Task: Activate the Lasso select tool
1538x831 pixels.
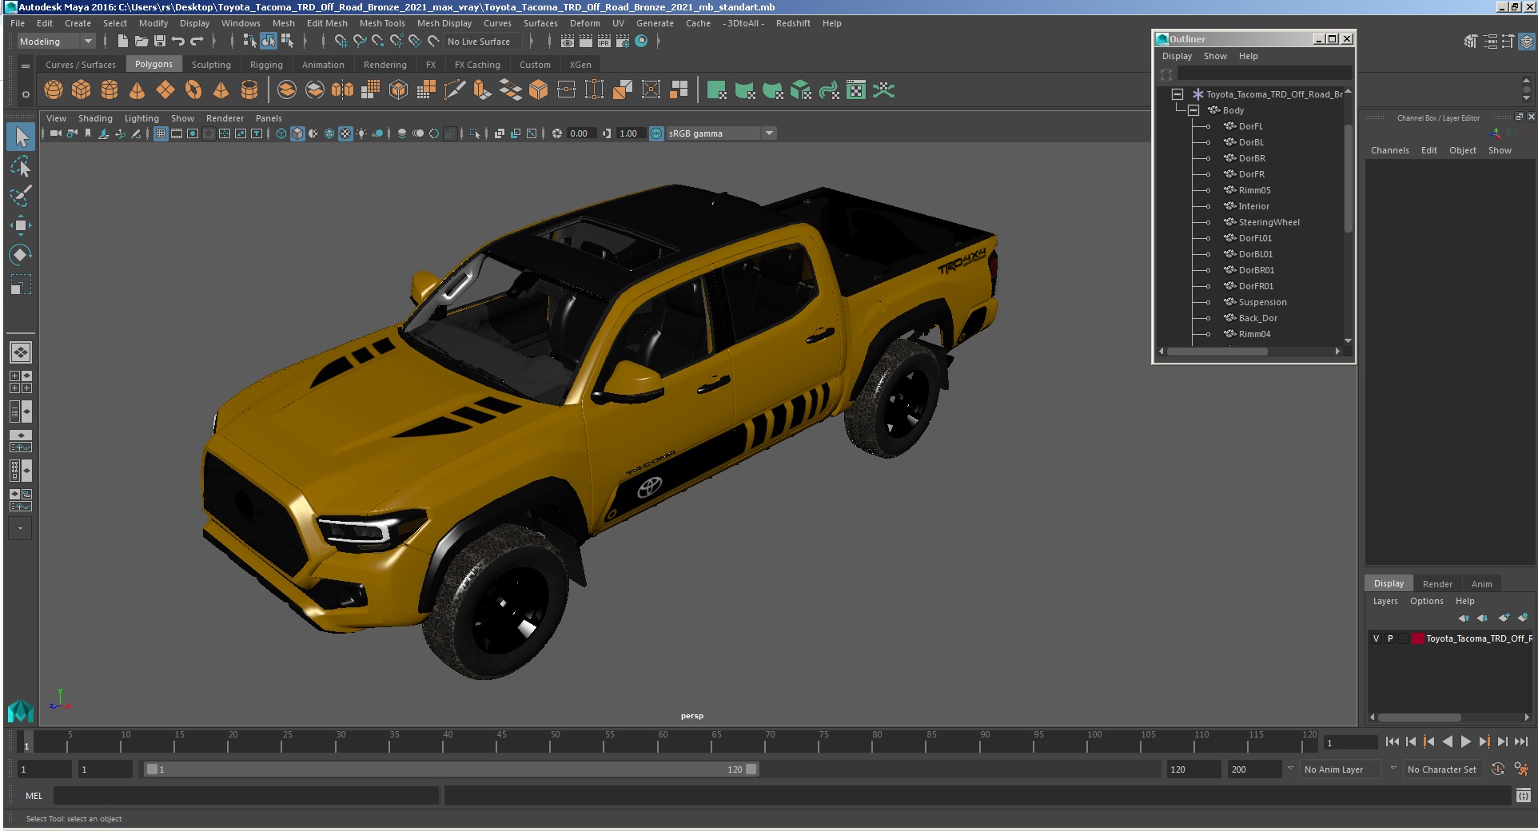Action: point(21,166)
